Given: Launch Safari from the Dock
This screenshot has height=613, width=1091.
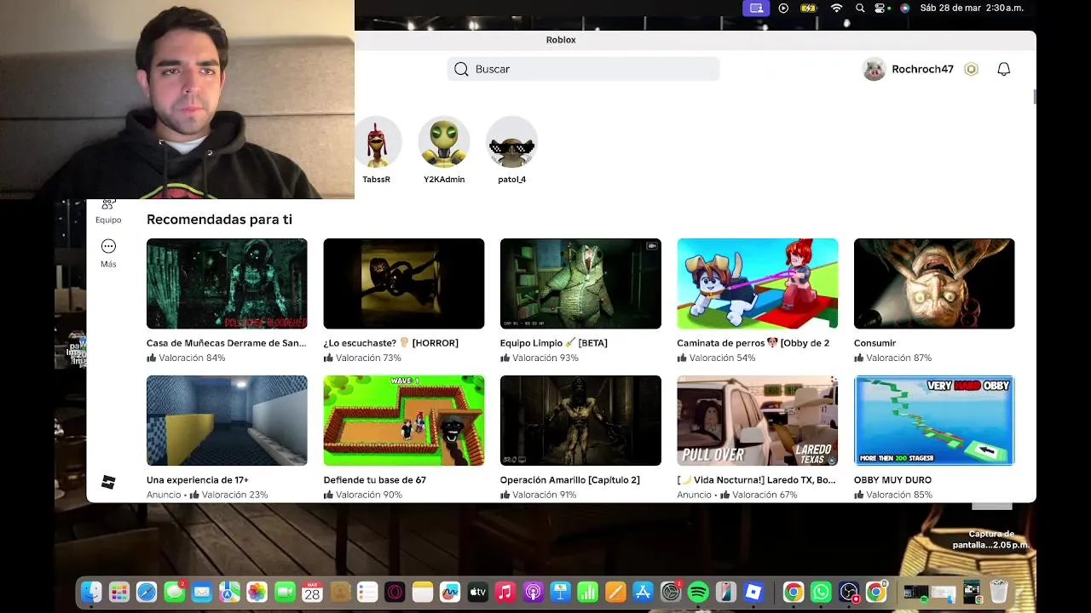Looking at the screenshot, I should 147,592.
